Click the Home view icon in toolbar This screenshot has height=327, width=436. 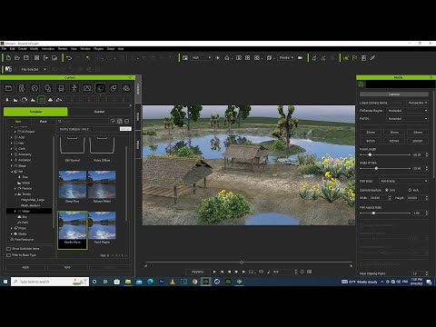pyautogui.click(x=227, y=58)
